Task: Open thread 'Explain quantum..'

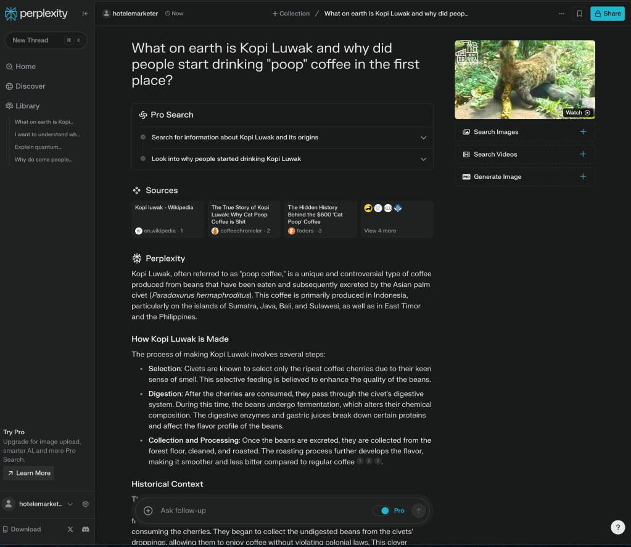Action: pos(38,147)
